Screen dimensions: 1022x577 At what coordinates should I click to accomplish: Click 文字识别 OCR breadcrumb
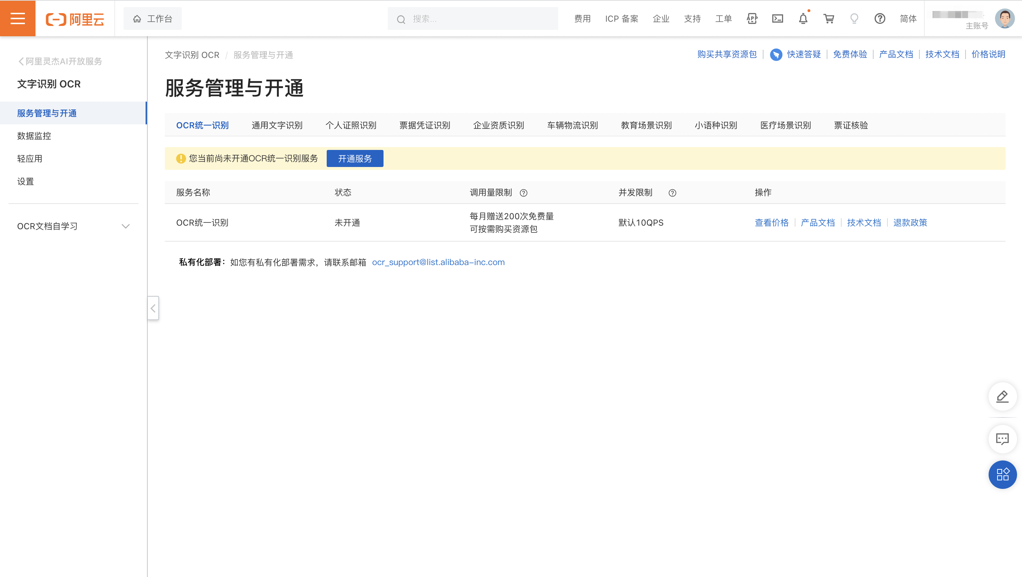[x=192, y=55]
